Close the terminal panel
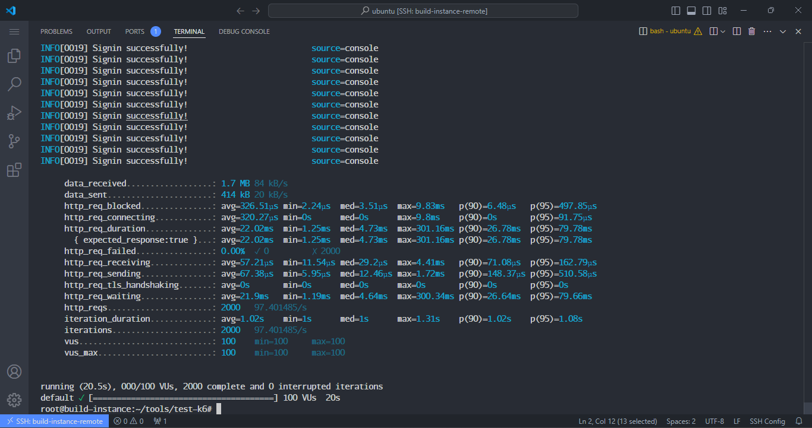 pos(798,31)
